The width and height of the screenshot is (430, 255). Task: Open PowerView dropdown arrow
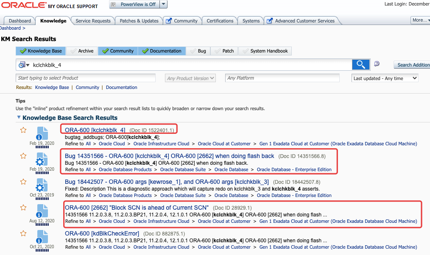[163, 4]
